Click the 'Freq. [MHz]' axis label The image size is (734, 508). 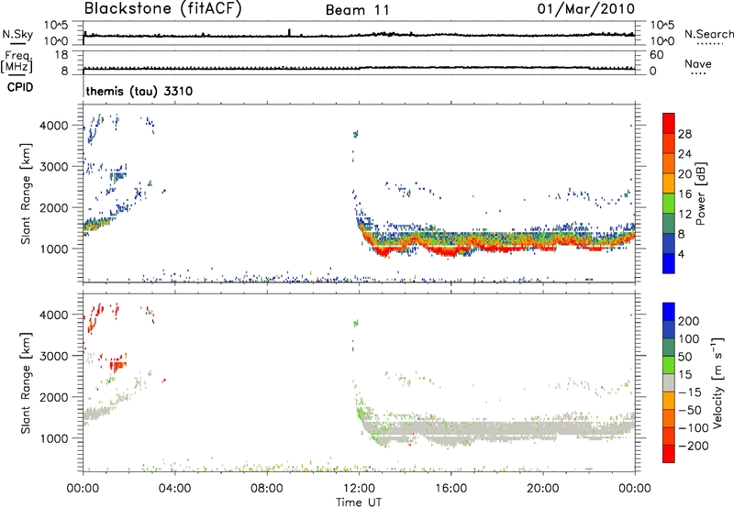[x=17, y=61]
